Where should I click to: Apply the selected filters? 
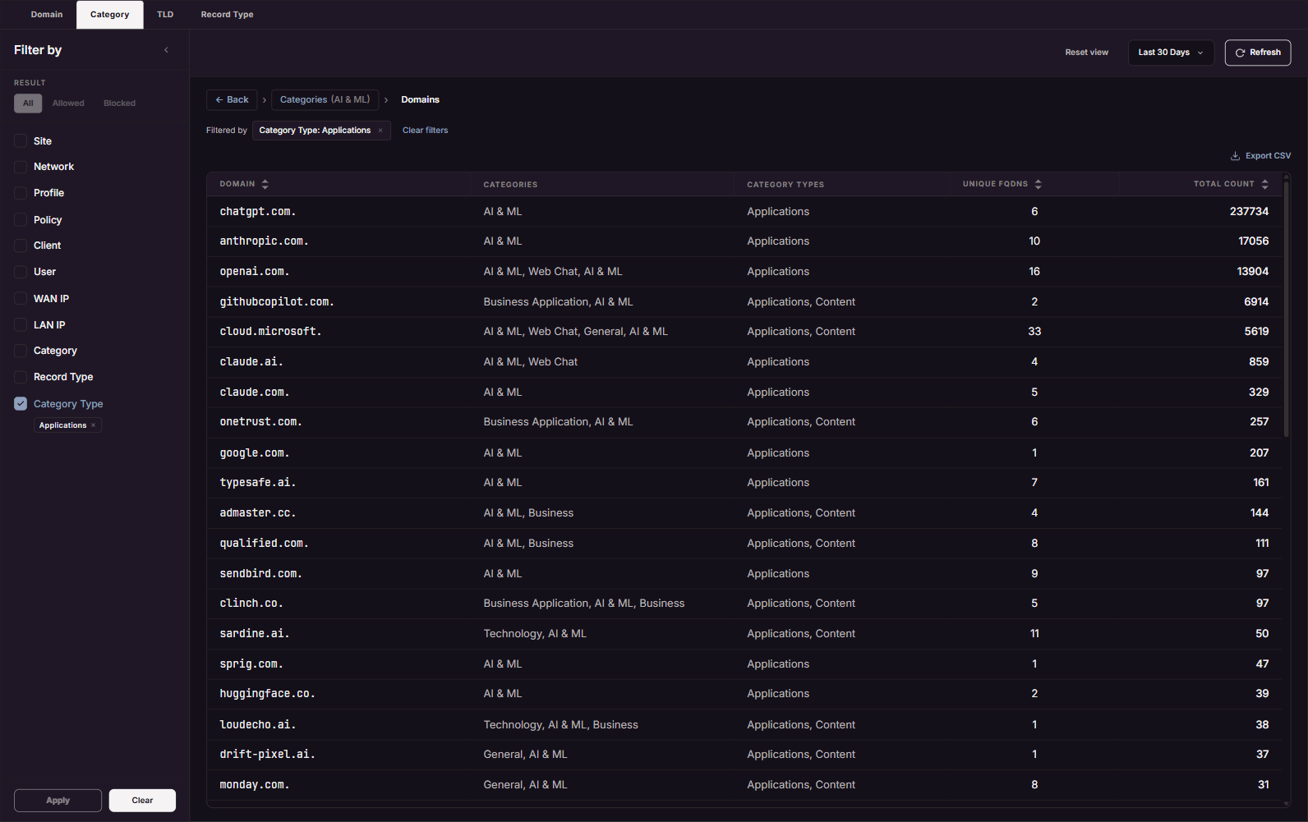point(58,801)
